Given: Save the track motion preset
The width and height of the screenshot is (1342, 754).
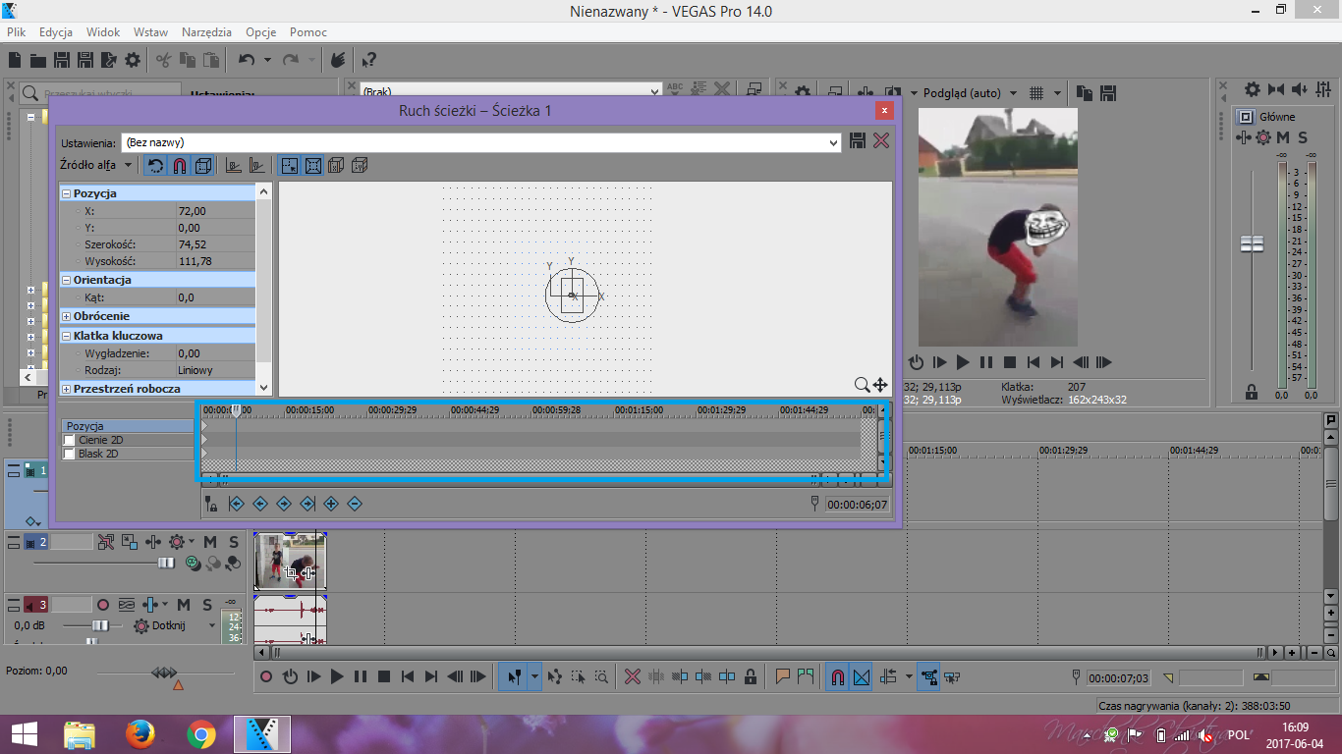Looking at the screenshot, I should pyautogui.click(x=858, y=141).
